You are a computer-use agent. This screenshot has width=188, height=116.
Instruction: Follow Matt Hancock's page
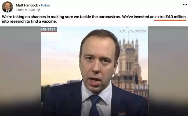tap(45, 6)
